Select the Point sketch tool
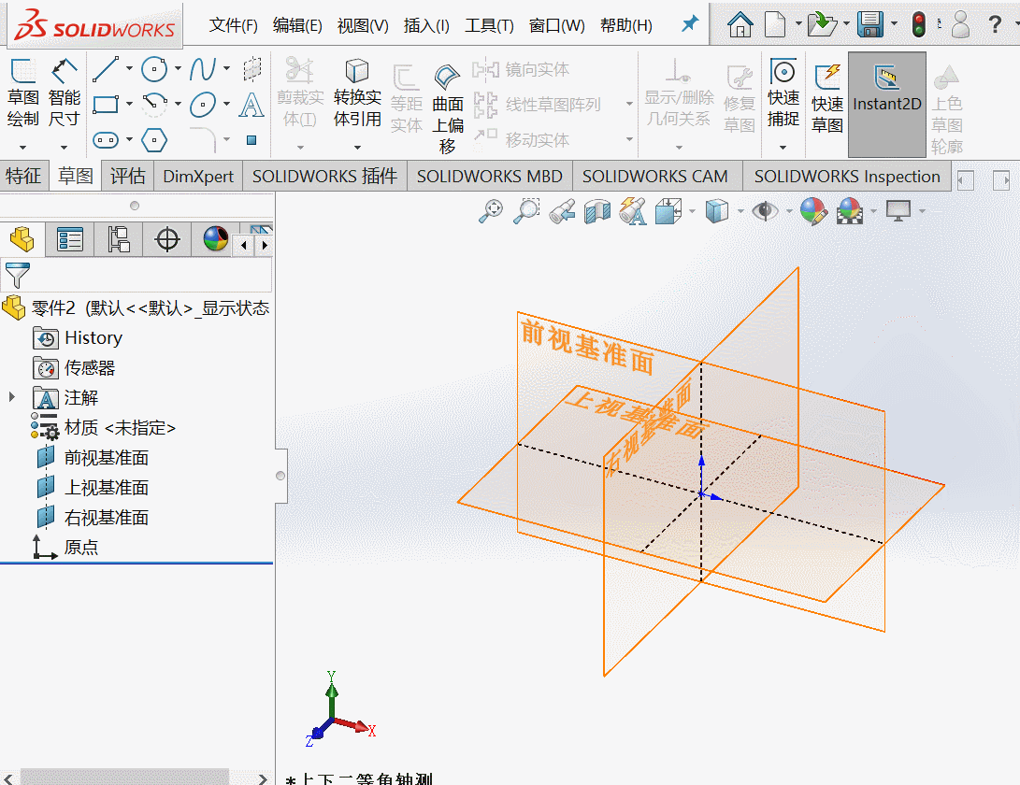 click(251, 140)
